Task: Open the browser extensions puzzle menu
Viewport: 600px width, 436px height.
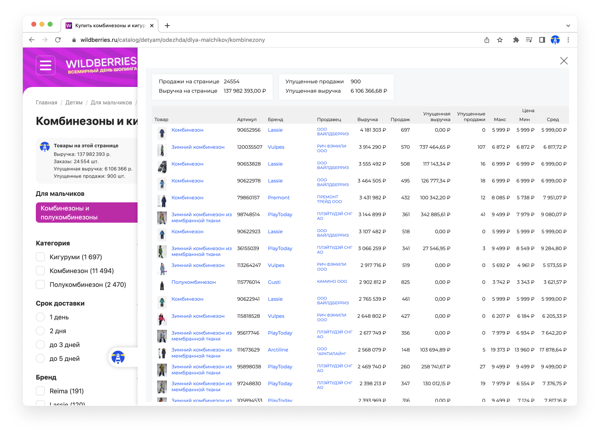Action: point(516,40)
